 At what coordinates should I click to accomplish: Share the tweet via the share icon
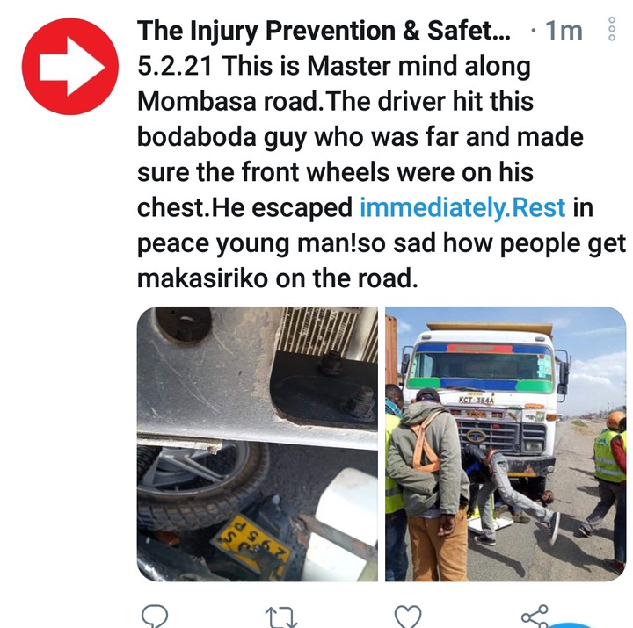click(535, 617)
